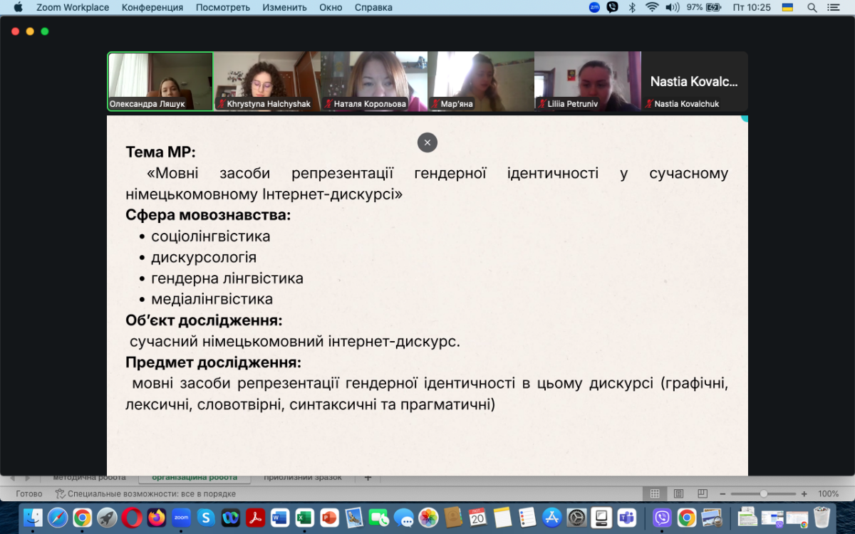Adjust the Excel zoom slider
855x534 pixels.
tap(763, 493)
